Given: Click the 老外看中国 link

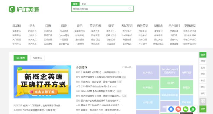Looking at the screenshot, I should (64, 44).
